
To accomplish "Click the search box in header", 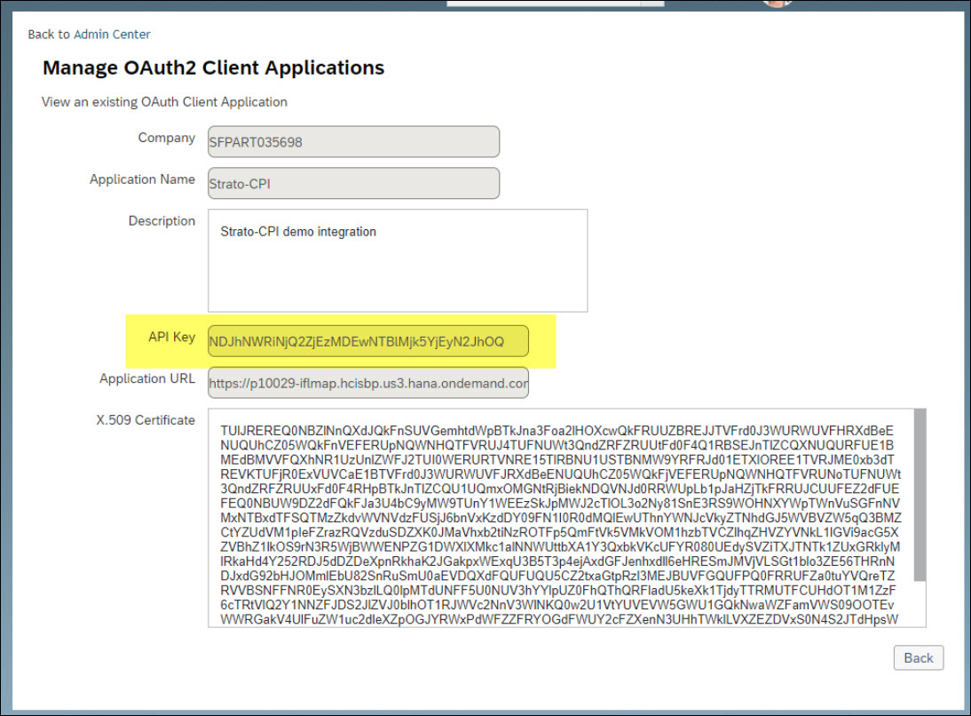I will pyautogui.click(x=543, y=4).
